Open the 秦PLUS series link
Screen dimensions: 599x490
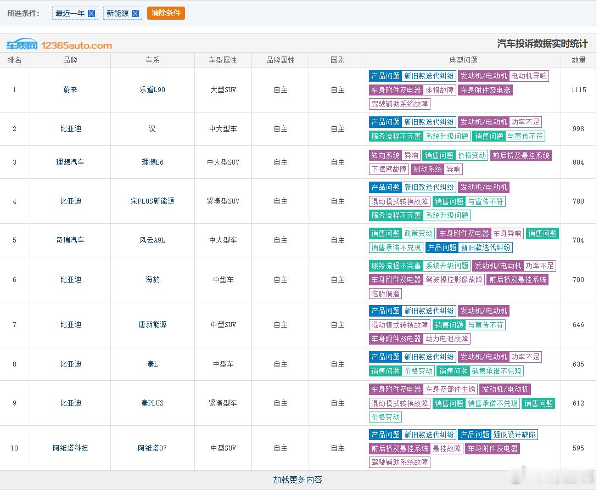153,403
